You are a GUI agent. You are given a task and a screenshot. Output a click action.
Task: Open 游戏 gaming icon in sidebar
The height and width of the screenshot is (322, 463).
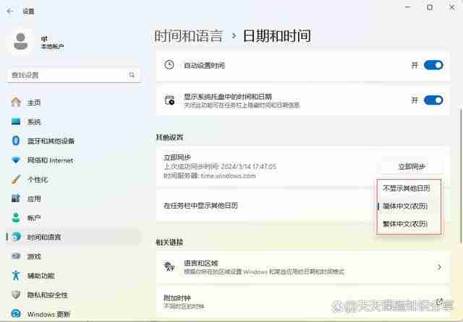(x=16, y=256)
